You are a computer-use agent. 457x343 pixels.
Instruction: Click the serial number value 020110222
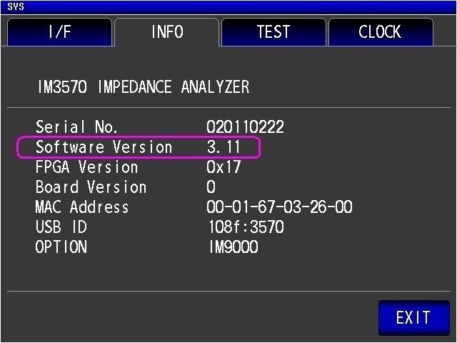[x=245, y=127]
